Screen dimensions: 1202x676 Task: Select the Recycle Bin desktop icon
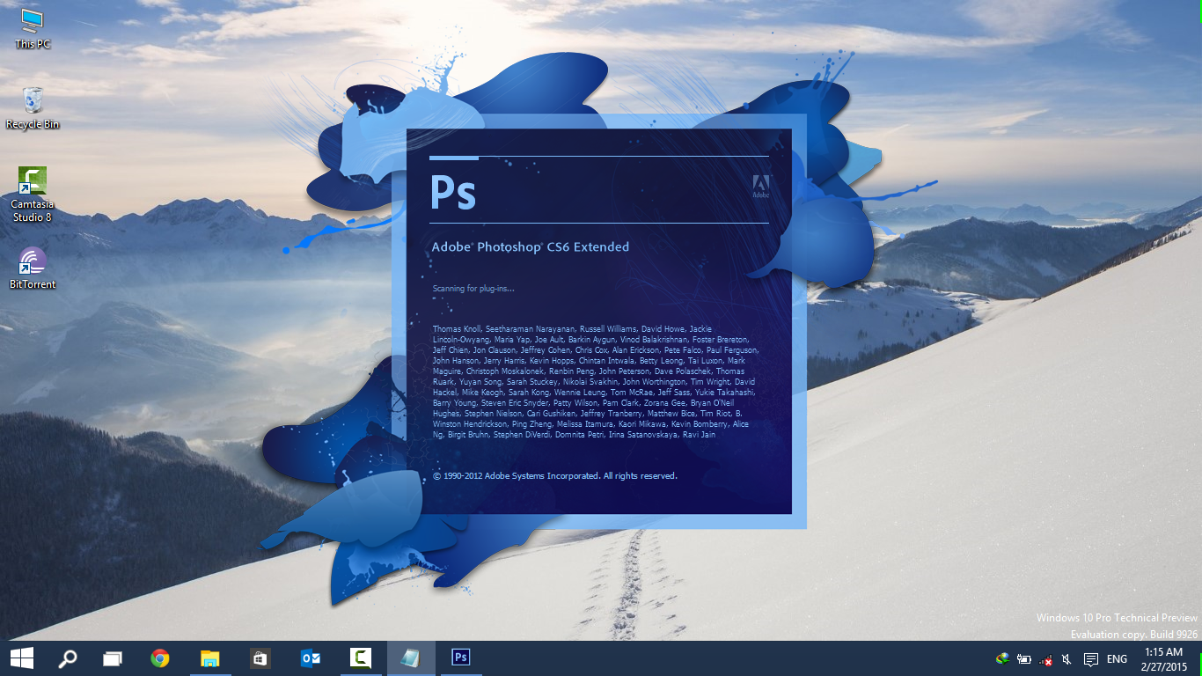pyautogui.click(x=33, y=108)
